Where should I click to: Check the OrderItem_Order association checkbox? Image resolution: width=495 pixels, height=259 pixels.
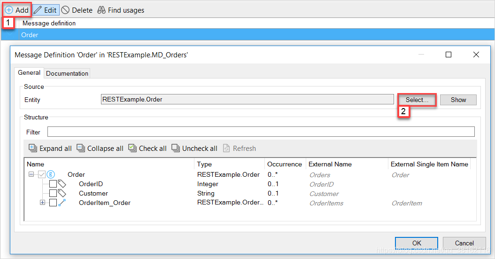[x=53, y=203]
